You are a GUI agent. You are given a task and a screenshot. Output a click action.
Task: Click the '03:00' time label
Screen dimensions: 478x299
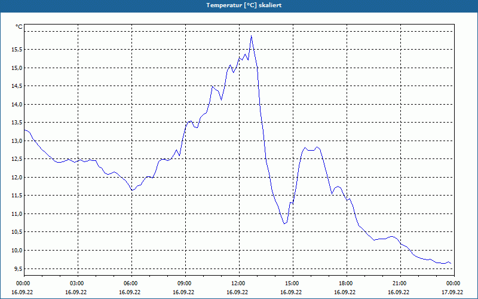78,283
